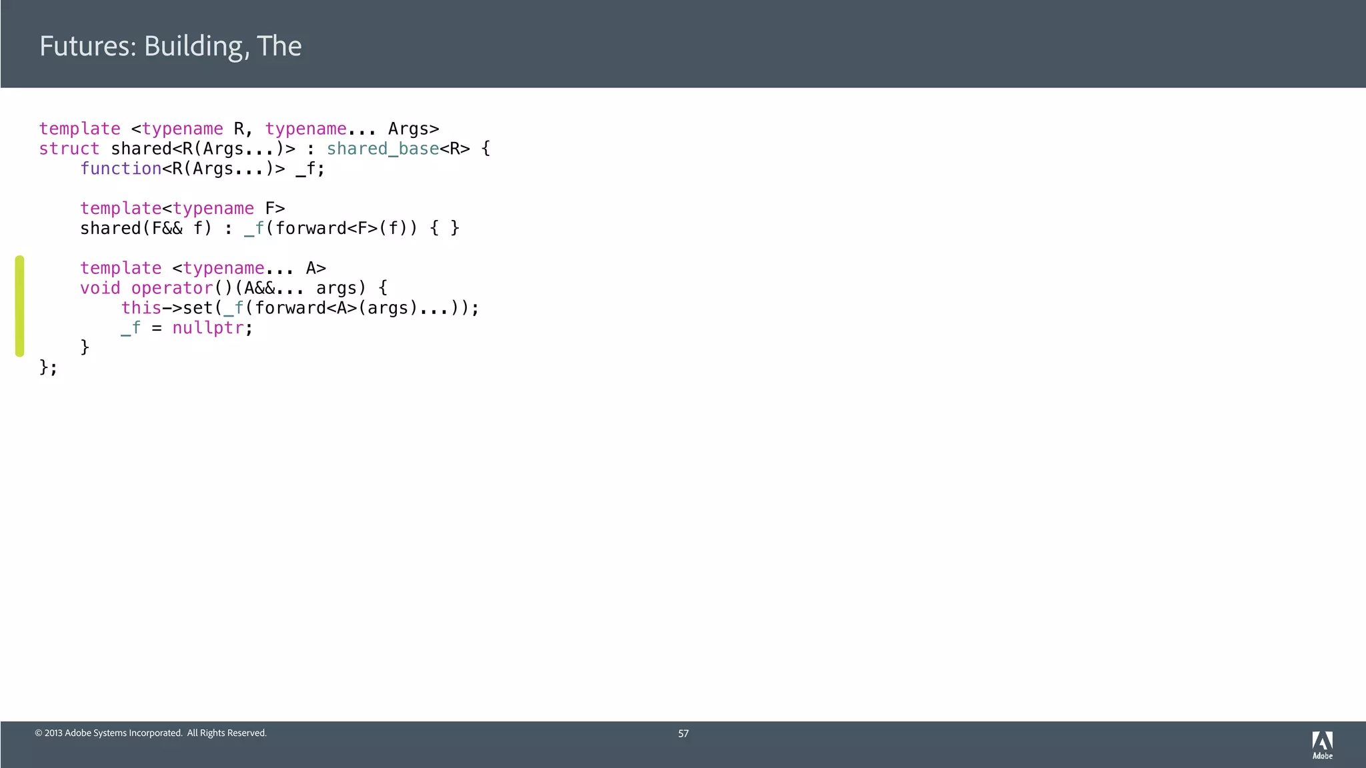Screen dimensions: 1366x768
Task: Click the first 'template' keyword at top
Action: coord(79,129)
